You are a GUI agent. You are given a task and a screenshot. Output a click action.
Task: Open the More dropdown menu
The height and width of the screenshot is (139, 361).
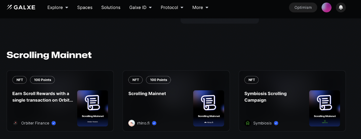point(200,7)
